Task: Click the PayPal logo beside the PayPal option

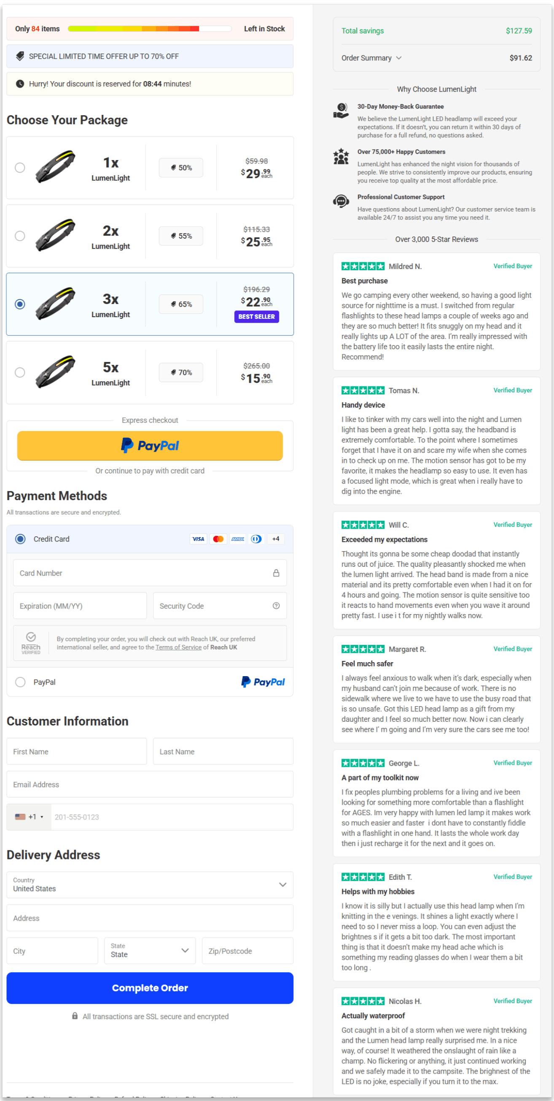Action: (x=263, y=682)
